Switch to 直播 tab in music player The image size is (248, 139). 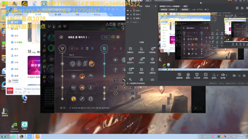pyautogui.click(x=58, y=15)
